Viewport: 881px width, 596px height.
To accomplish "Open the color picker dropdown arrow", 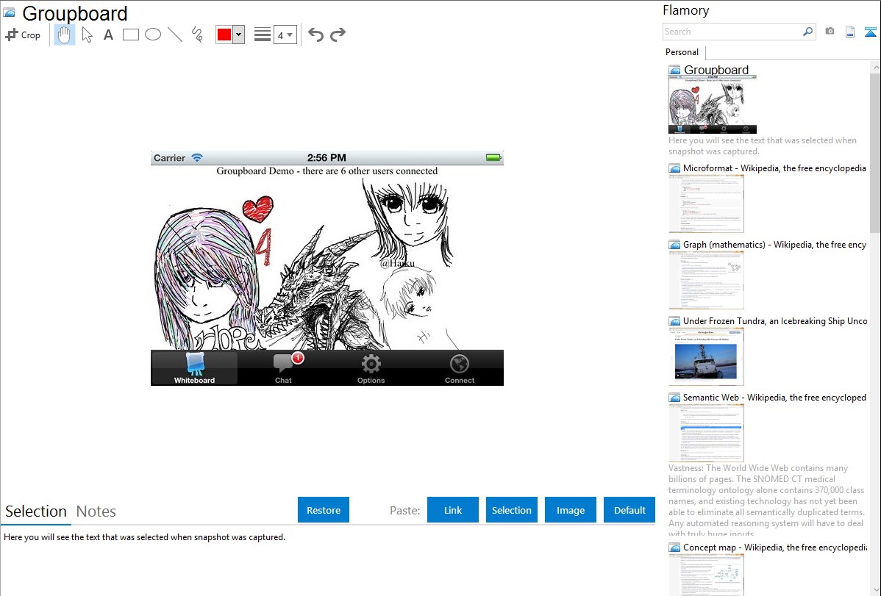I will [x=238, y=35].
